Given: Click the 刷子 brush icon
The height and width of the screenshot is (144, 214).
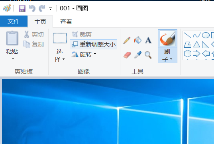Looking at the screenshot, I should point(167,39).
